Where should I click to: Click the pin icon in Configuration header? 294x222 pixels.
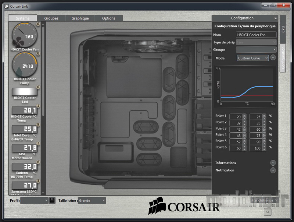(x=275, y=18)
